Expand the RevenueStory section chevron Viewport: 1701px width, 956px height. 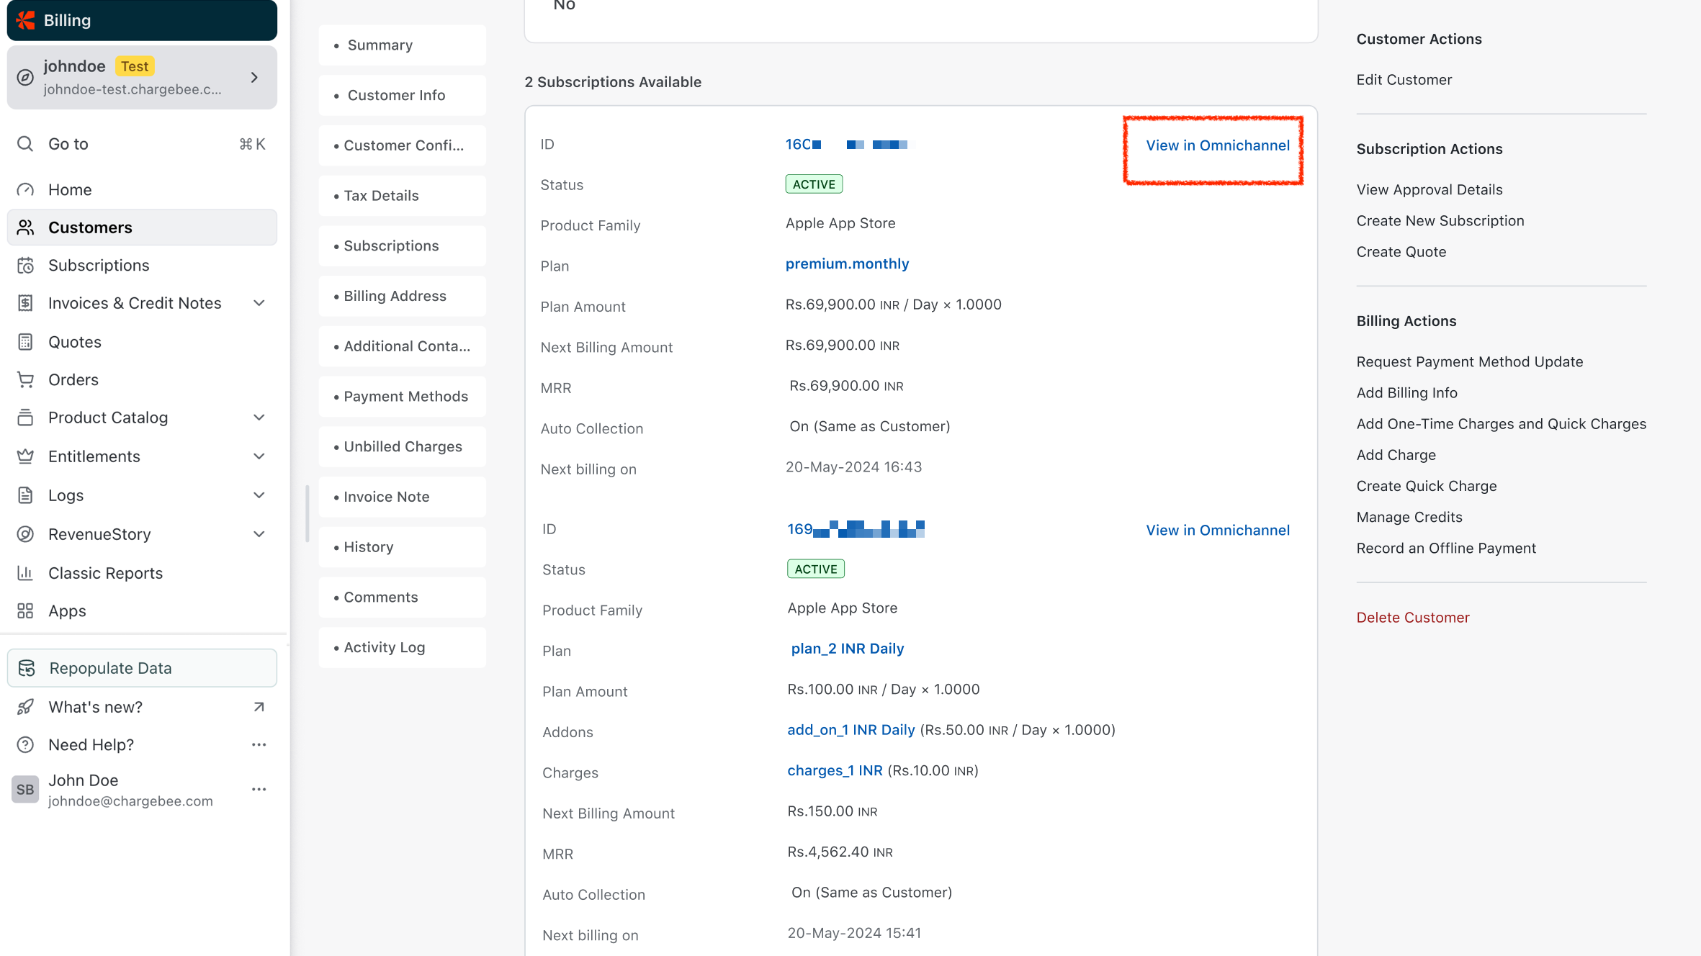coord(259,534)
